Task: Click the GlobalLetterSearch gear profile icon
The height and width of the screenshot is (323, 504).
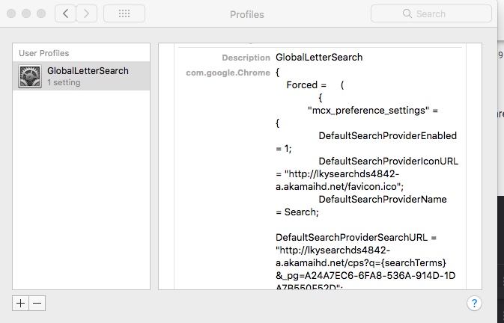Action: pos(30,76)
